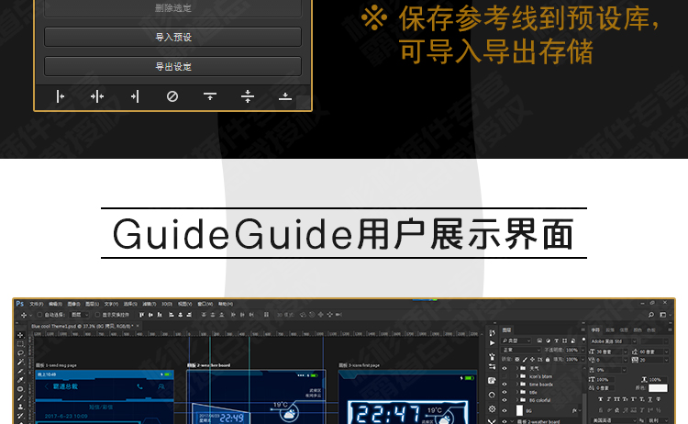The height and width of the screenshot is (424, 688).
Task: Select the Clone Stamp tool
Action: click(x=20, y=407)
